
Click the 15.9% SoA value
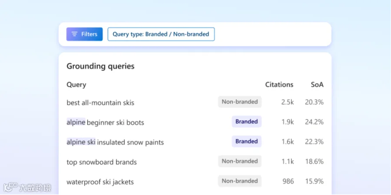(314, 181)
